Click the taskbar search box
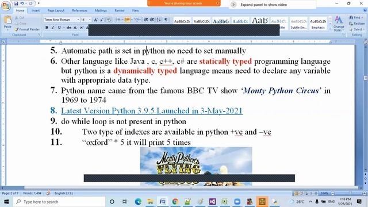Image resolution: width=368 pixels, height=207 pixels. click(x=59, y=202)
